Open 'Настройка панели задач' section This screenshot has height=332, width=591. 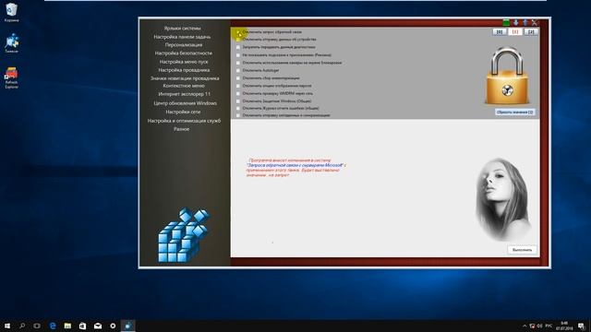(x=183, y=37)
